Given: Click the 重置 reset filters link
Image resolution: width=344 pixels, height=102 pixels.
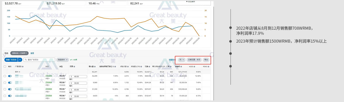Looking at the screenshot, I should pos(32,53).
